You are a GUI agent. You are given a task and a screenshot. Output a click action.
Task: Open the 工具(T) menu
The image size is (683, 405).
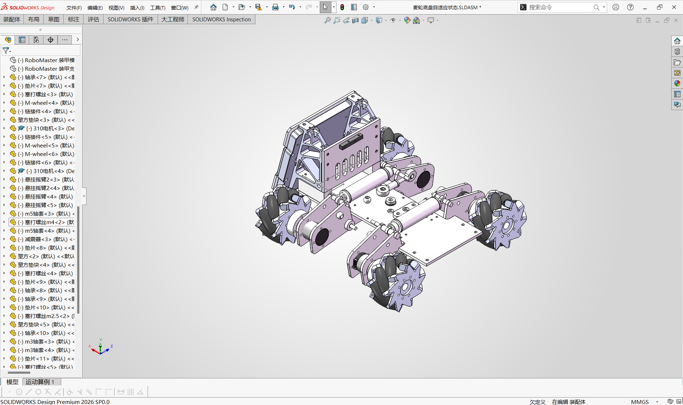click(x=158, y=7)
